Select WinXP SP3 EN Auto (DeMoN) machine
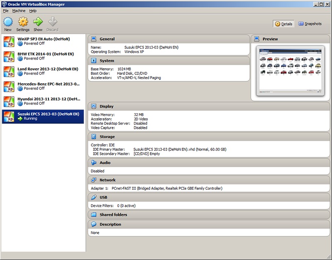 [x=43, y=41]
